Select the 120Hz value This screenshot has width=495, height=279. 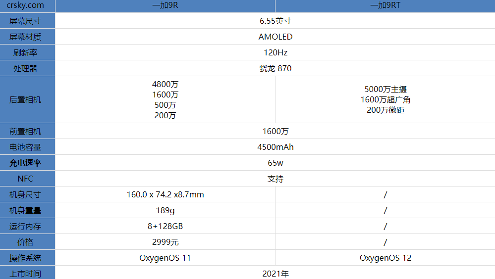[275, 52]
